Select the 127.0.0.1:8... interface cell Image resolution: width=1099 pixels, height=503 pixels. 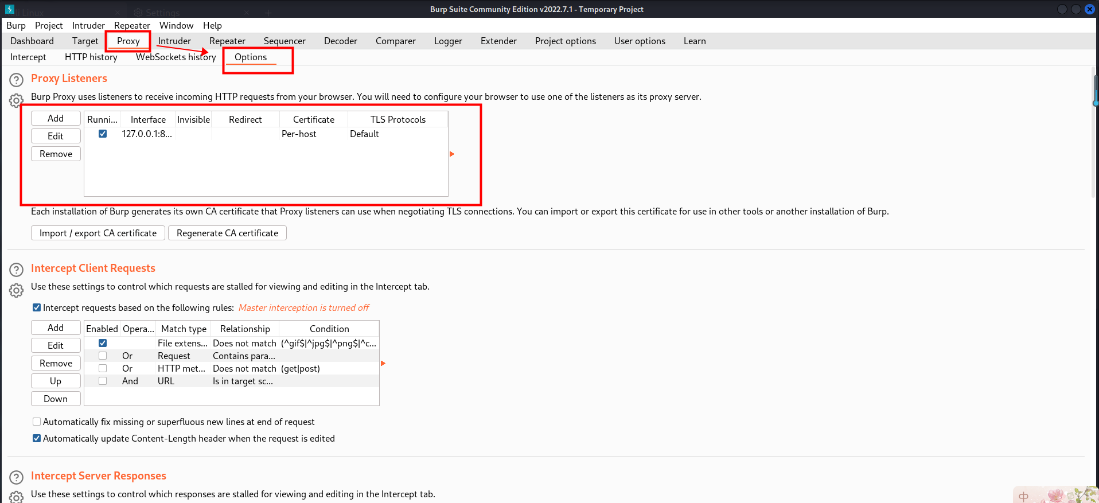click(x=147, y=134)
